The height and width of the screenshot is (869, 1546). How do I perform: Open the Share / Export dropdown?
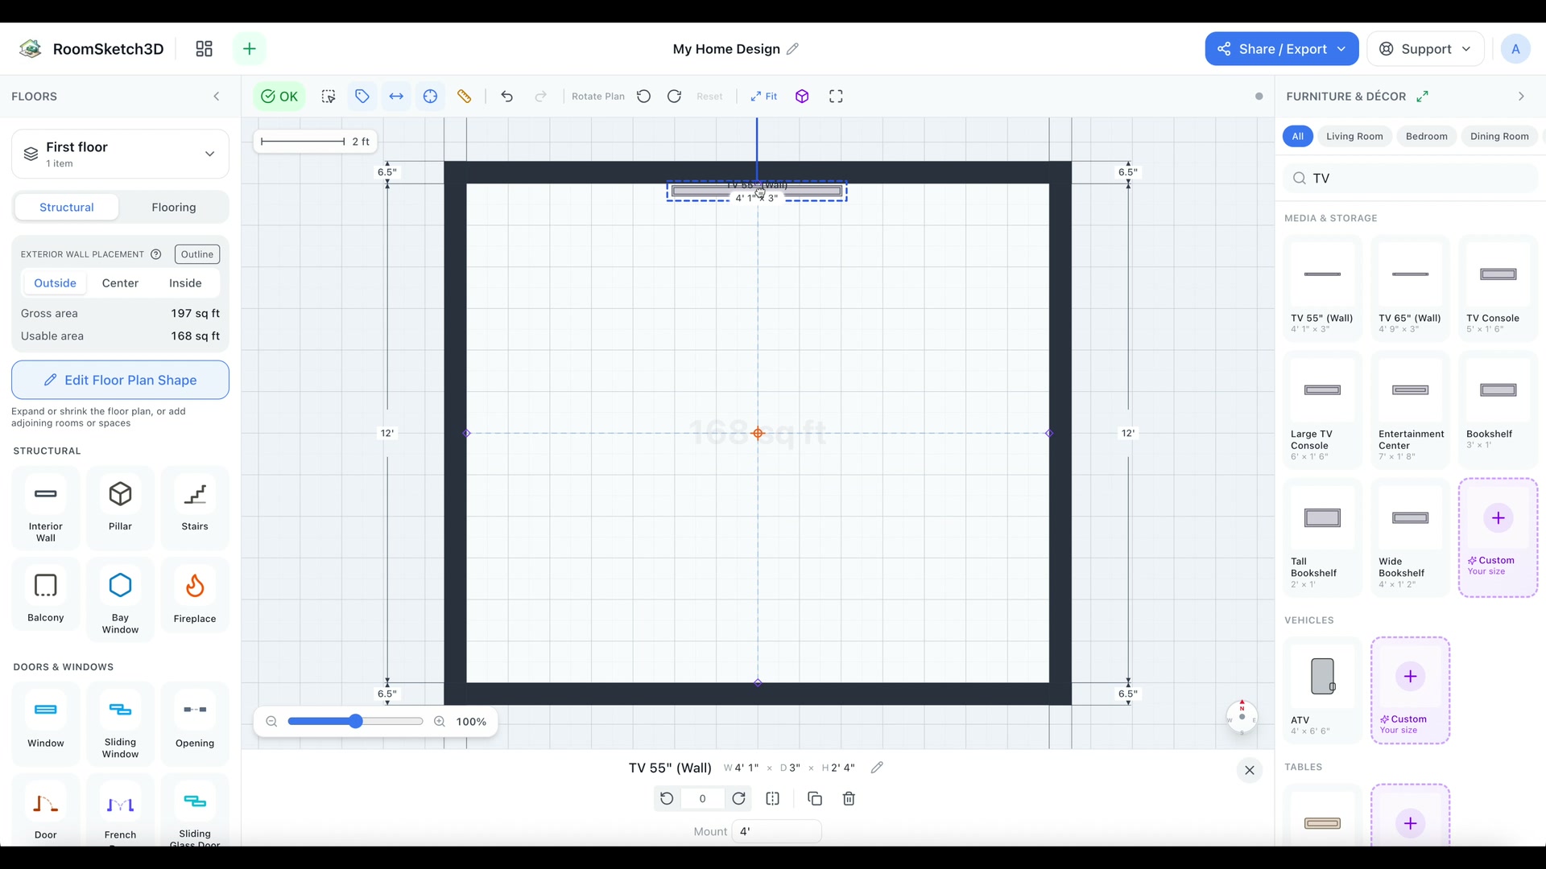[x=1282, y=49]
